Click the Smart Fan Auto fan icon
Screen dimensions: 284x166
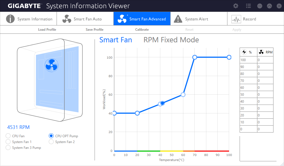click(x=67, y=19)
